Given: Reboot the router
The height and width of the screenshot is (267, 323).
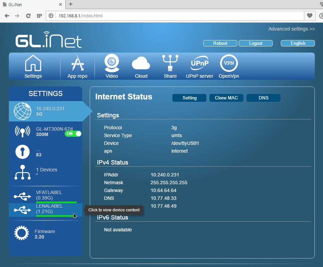Looking at the screenshot, I should click(x=220, y=43).
